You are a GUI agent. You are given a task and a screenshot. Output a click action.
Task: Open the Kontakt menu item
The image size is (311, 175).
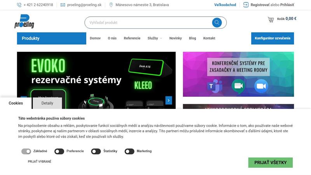click(209, 38)
